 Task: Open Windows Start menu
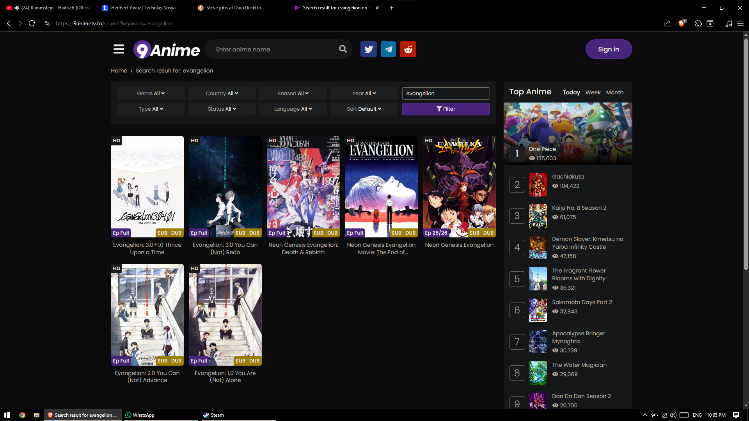click(7, 415)
